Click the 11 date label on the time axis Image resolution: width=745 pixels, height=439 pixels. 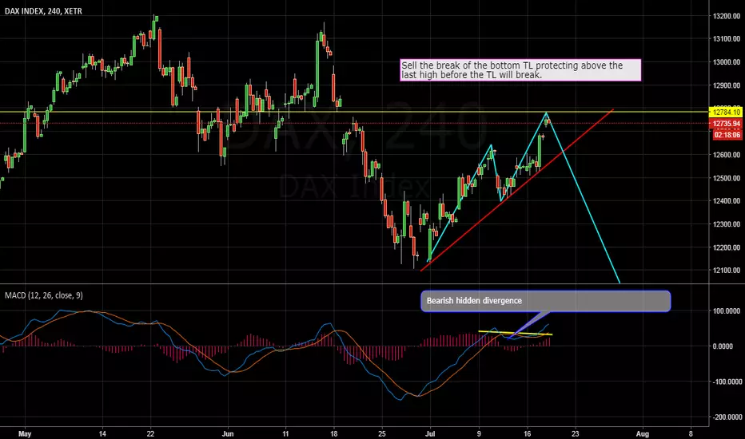(x=285, y=433)
